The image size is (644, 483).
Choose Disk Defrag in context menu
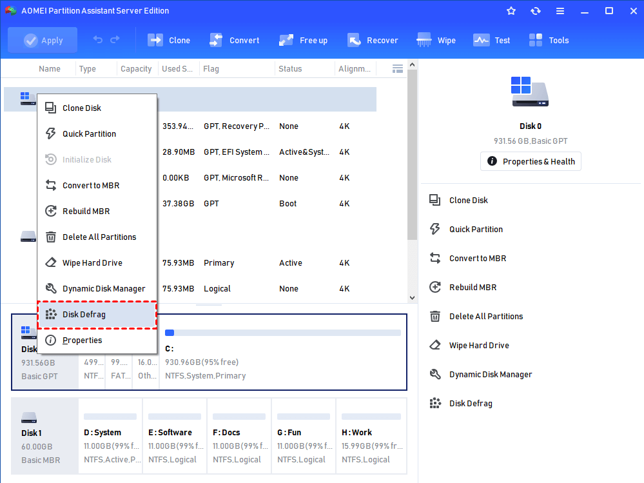pyautogui.click(x=97, y=315)
